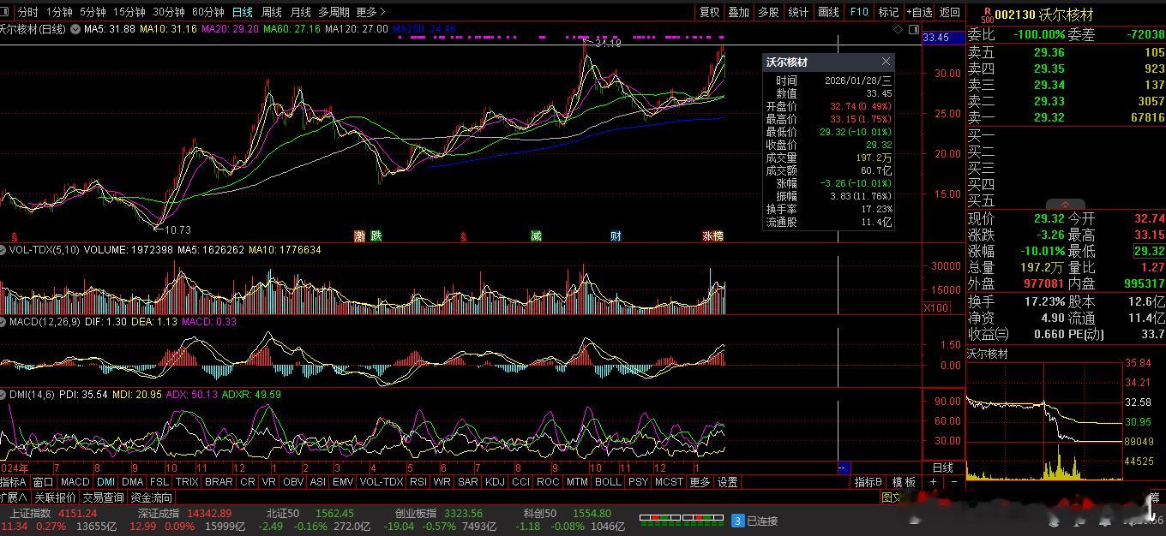
Task: Click the X100 volume scale label
Action: pos(936,308)
